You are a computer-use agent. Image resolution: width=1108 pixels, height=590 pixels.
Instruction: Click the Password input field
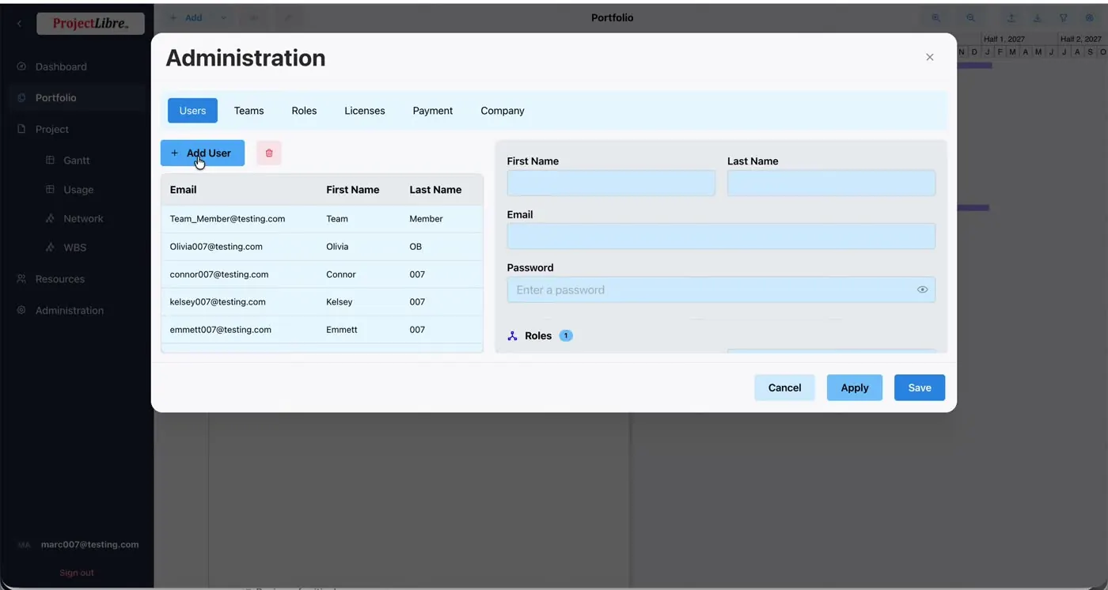pyautogui.click(x=721, y=290)
